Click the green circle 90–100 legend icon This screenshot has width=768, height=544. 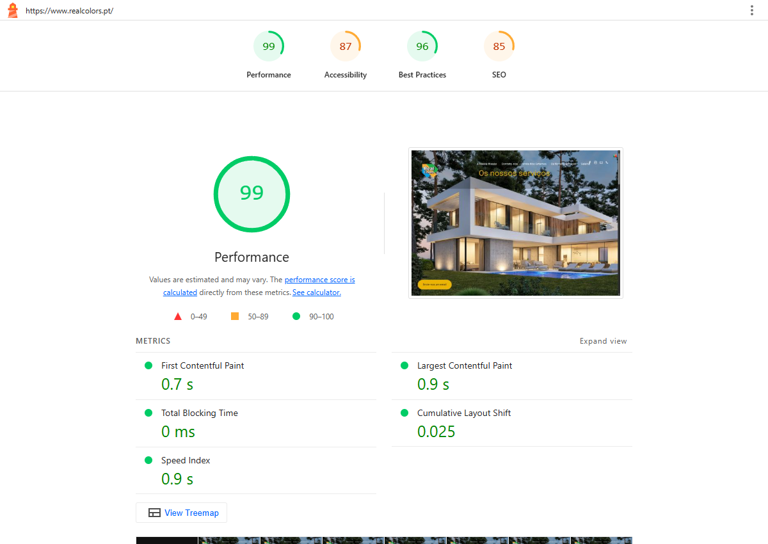(x=296, y=316)
